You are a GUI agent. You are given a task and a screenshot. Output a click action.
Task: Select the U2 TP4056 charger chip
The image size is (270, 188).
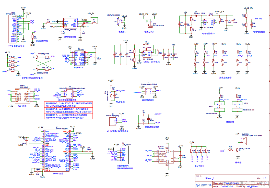click(x=70, y=23)
